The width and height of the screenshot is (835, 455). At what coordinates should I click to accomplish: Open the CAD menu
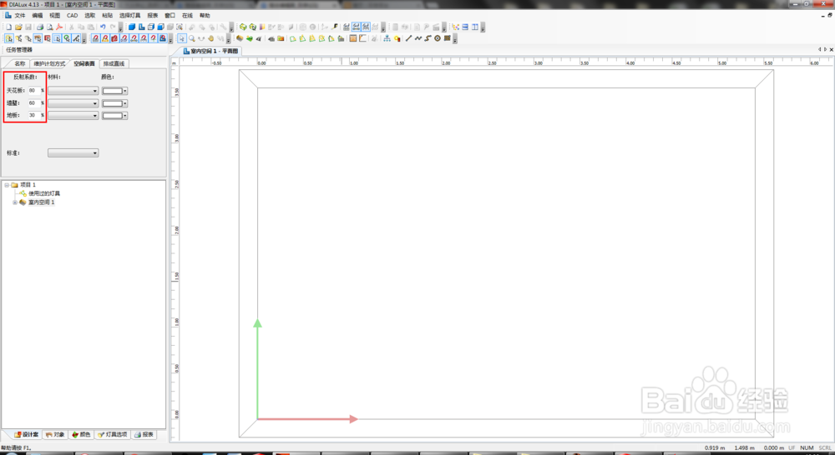[72, 15]
